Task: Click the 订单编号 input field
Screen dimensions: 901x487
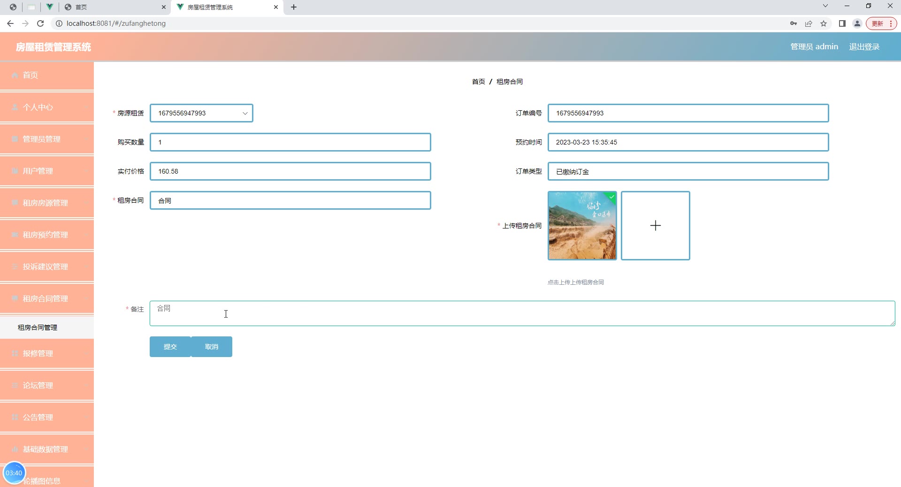Action: 688,113
